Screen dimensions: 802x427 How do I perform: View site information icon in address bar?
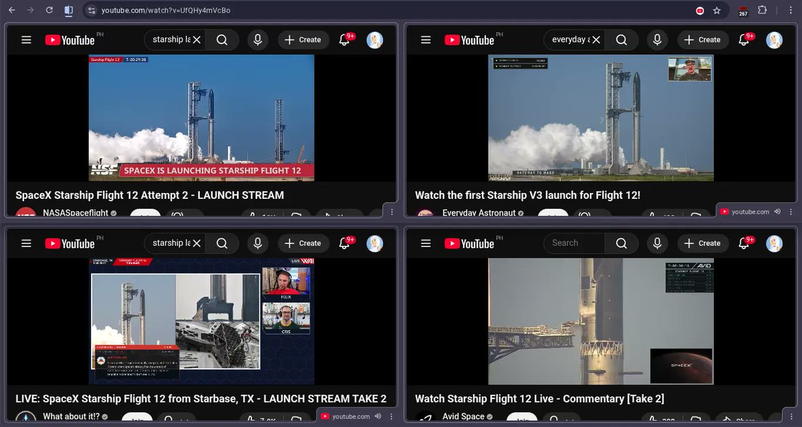[92, 11]
